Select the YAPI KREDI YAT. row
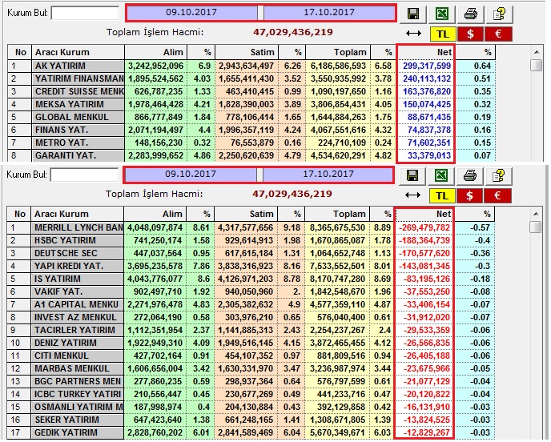The image size is (551, 442). pyautogui.click(x=251, y=266)
